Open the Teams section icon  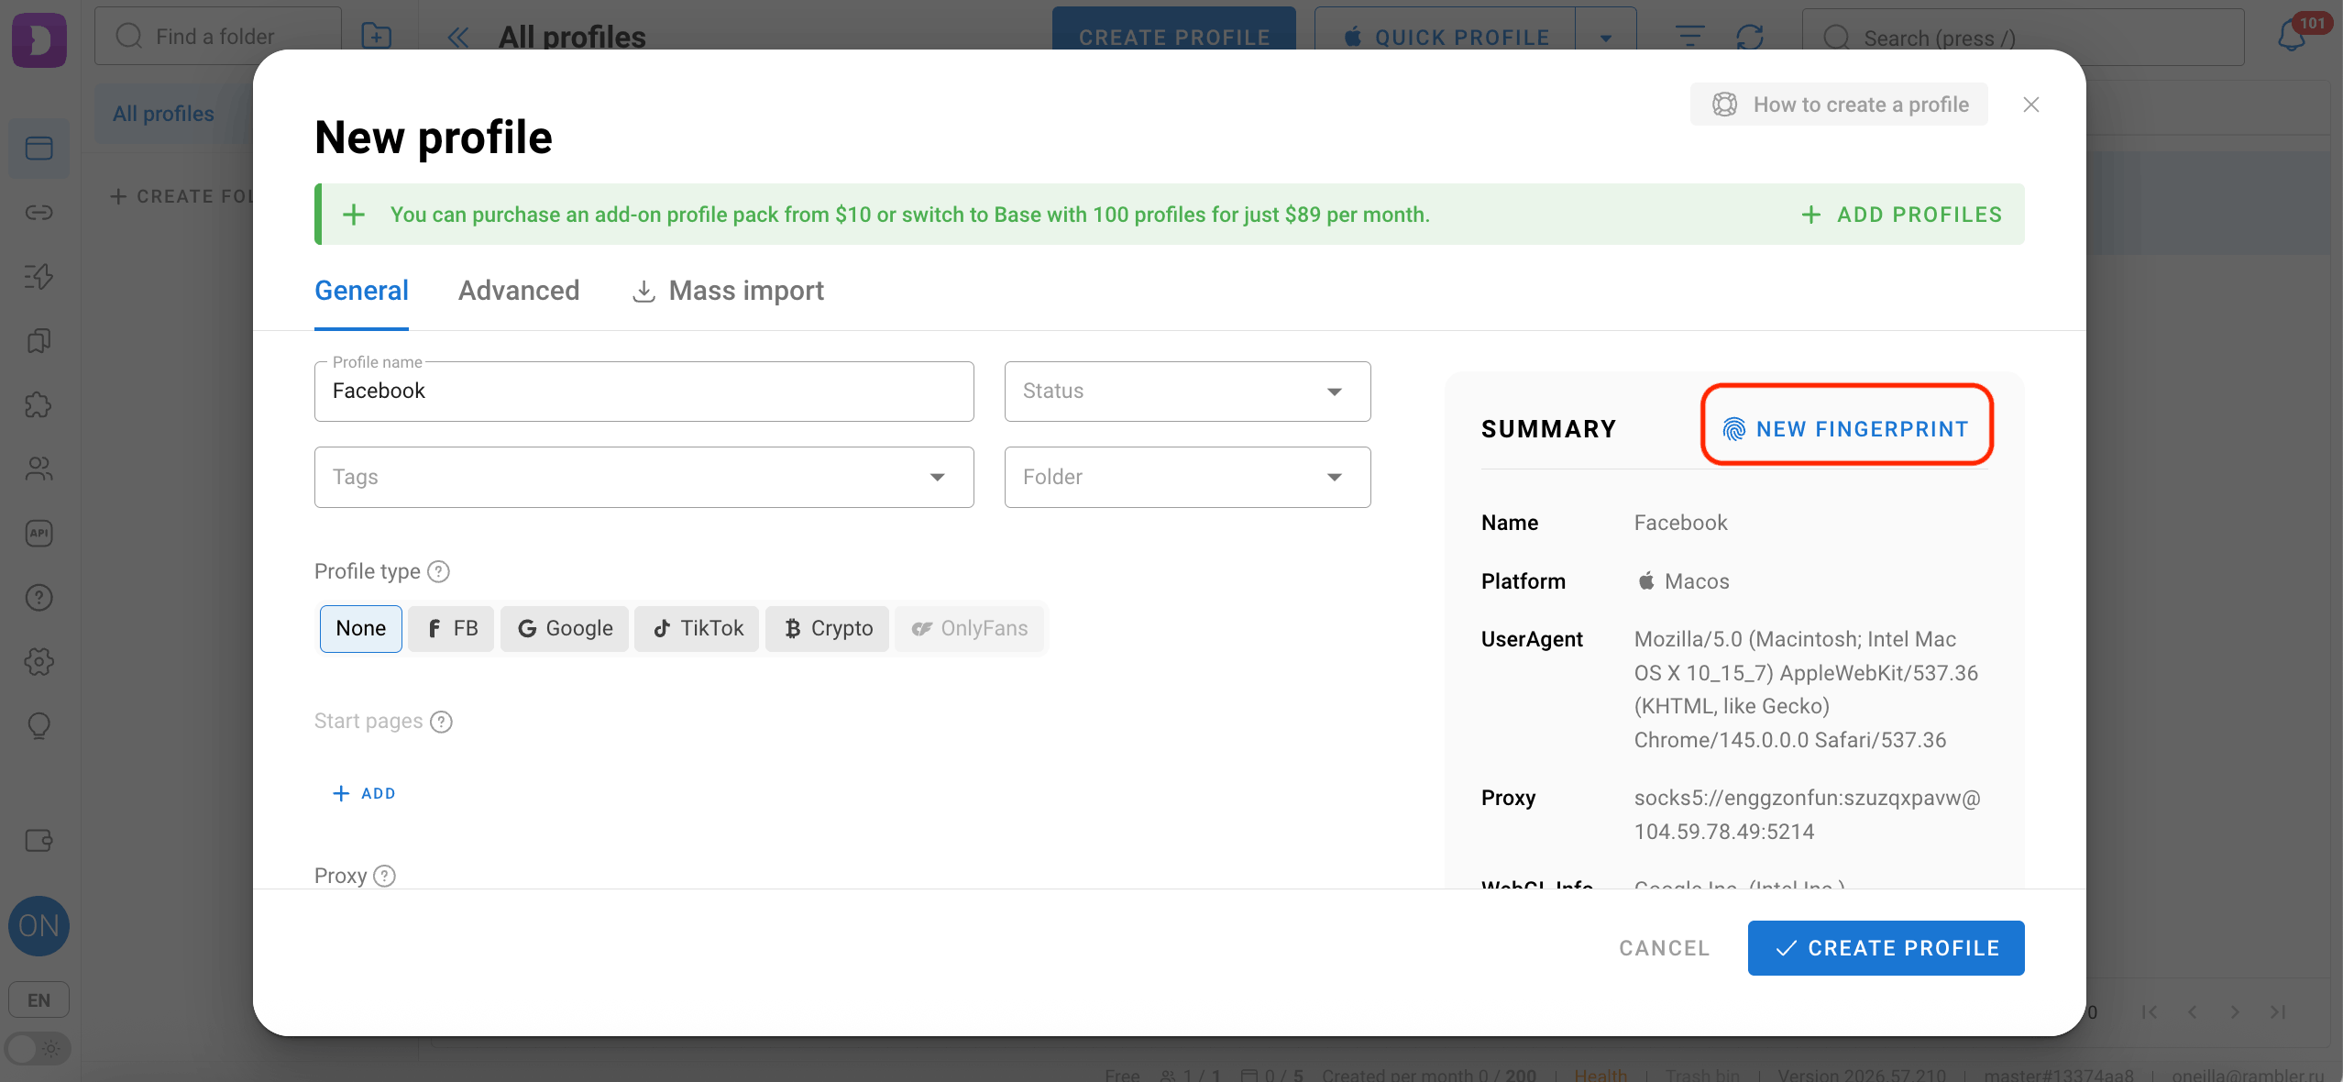click(38, 469)
